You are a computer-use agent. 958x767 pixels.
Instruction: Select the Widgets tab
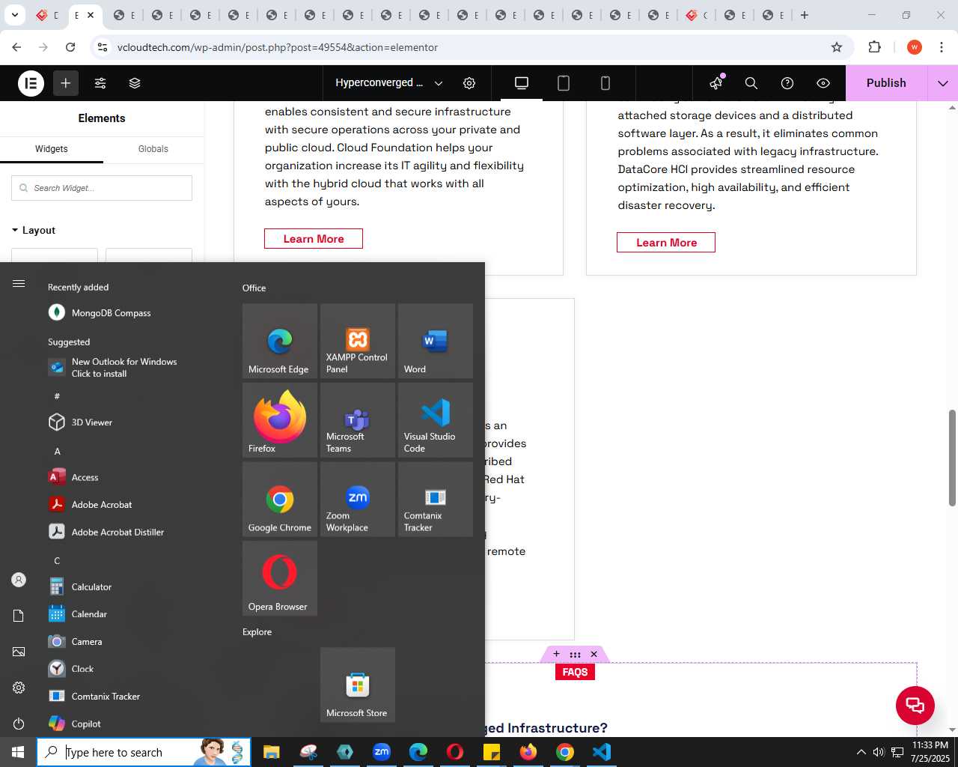coord(52,149)
